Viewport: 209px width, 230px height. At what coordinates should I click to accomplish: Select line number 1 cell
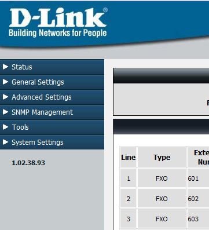[x=129, y=178]
